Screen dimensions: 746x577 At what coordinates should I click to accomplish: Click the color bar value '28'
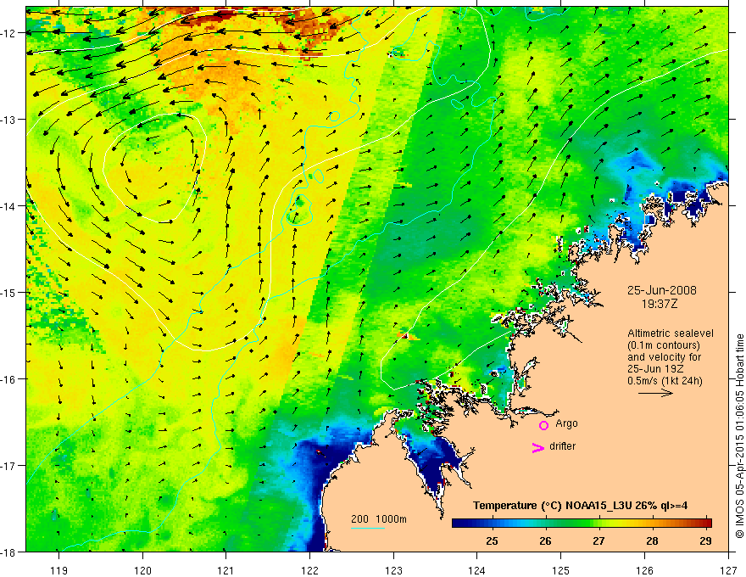[652, 541]
